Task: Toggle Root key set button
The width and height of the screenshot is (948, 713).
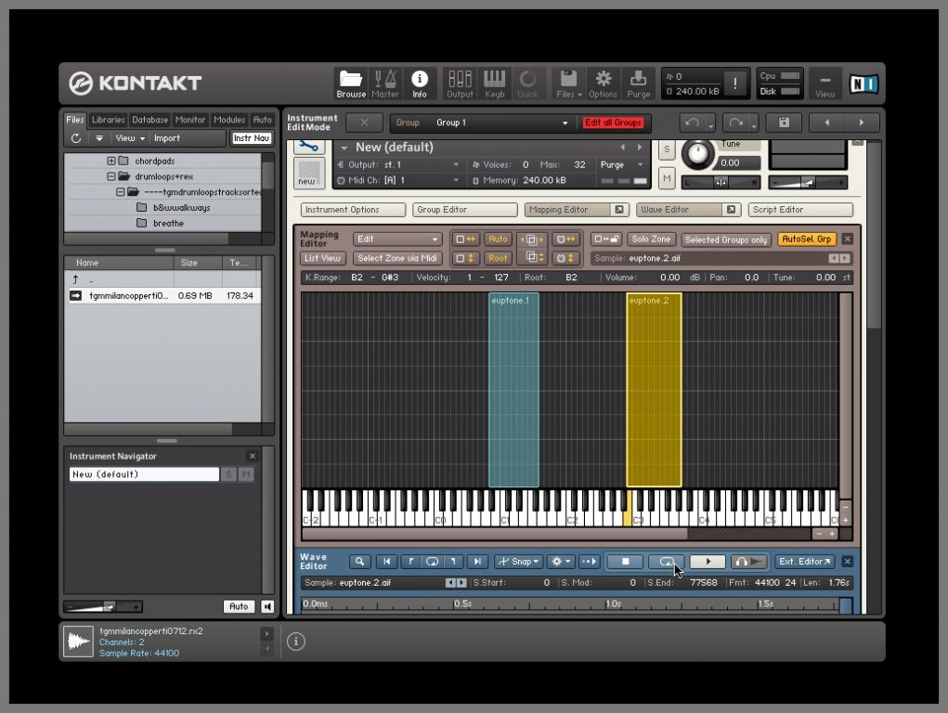Action: [498, 258]
